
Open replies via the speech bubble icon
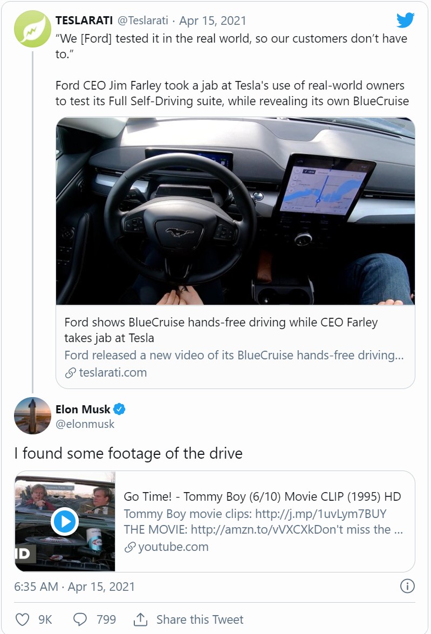(x=80, y=619)
